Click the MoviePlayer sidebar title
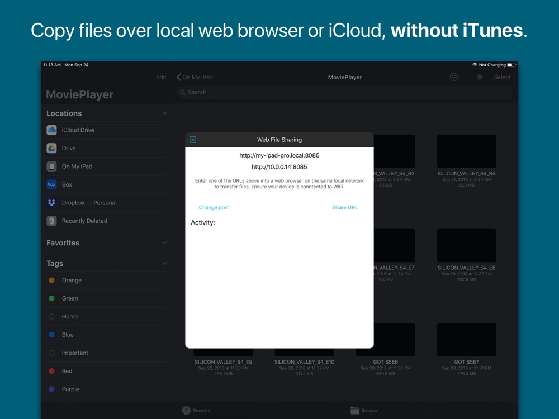 pyautogui.click(x=79, y=94)
